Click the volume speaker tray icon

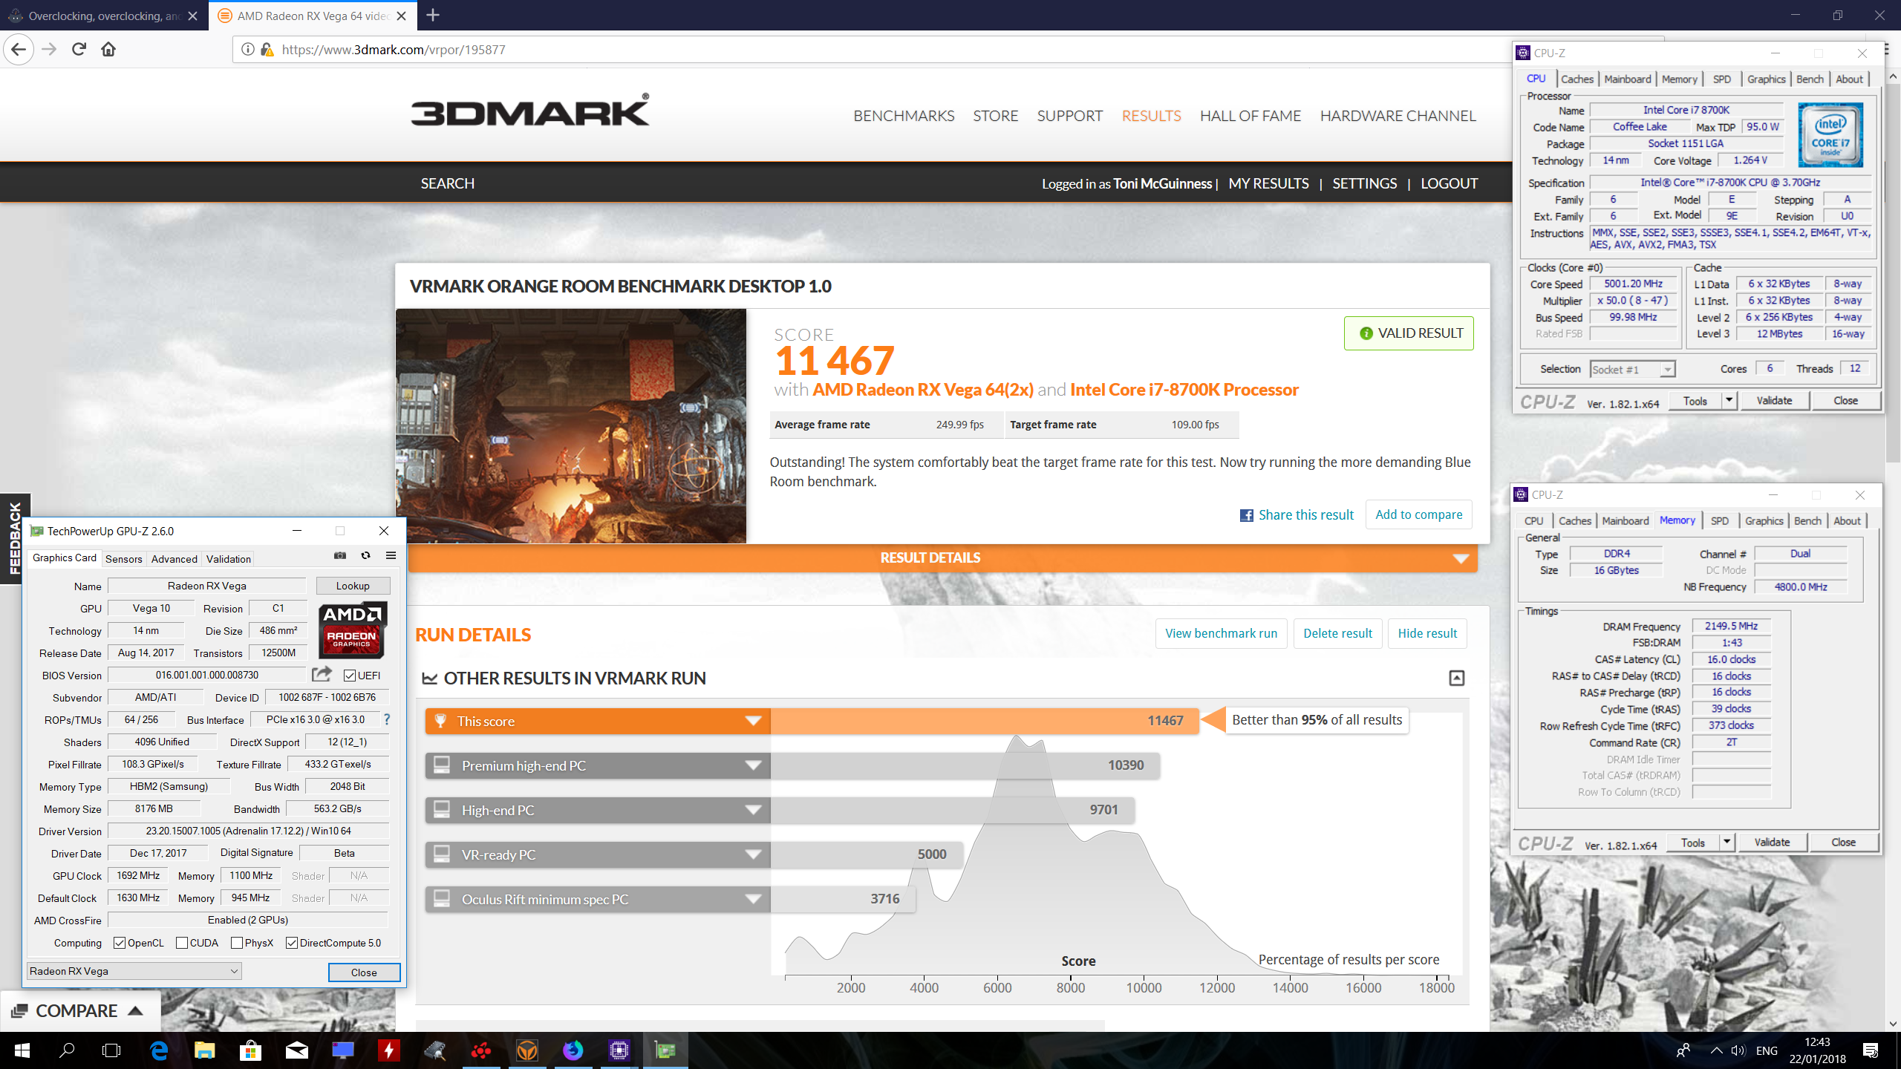(x=1738, y=1050)
